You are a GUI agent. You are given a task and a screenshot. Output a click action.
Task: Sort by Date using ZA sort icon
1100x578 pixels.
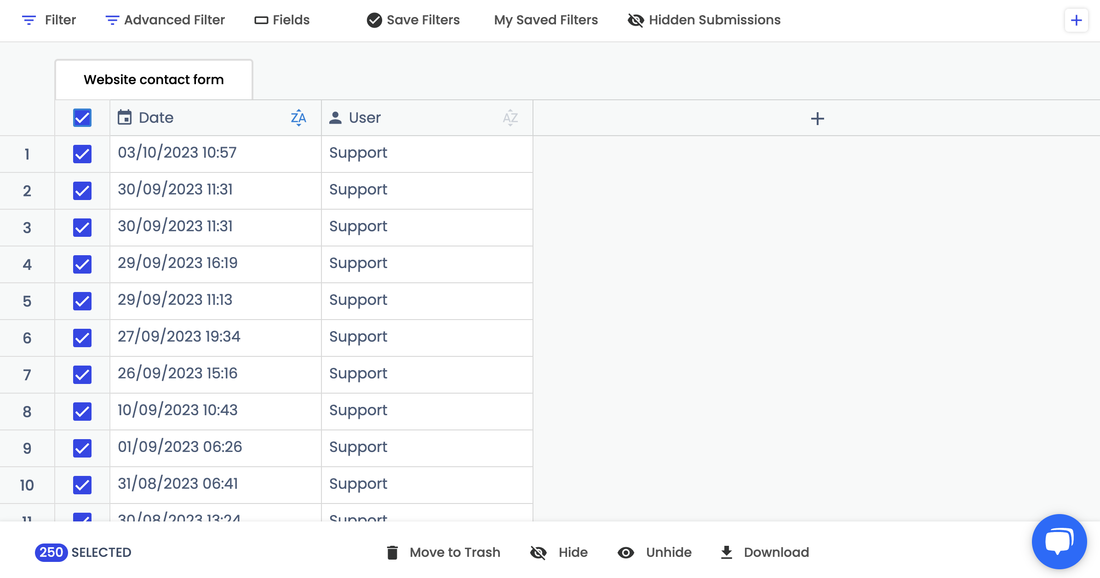click(298, 118)
